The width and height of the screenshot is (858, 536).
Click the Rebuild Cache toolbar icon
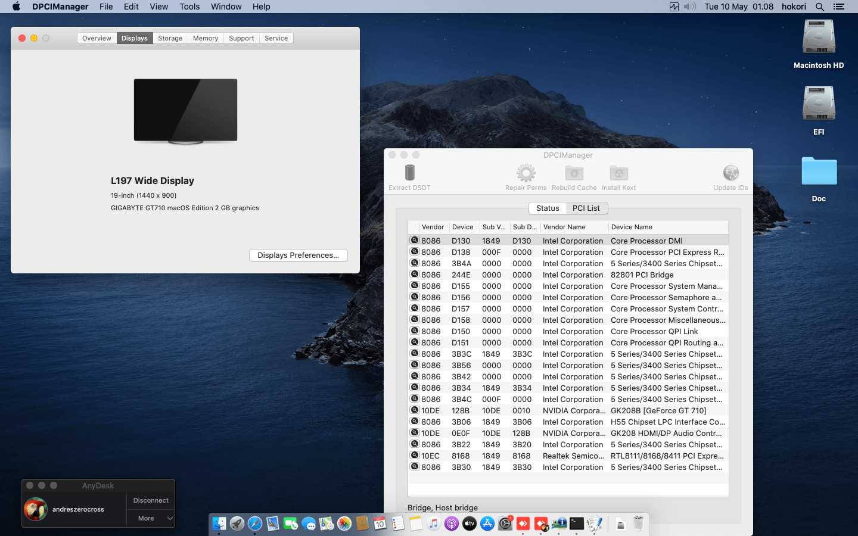tap(574, 173)
